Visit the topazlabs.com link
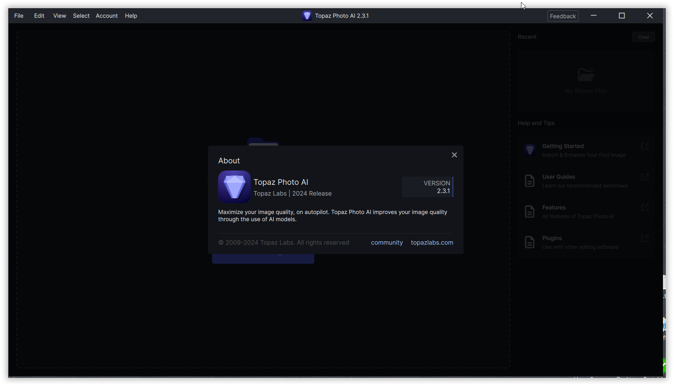Screen dimensions: 674x386 (x=432, y=242)
